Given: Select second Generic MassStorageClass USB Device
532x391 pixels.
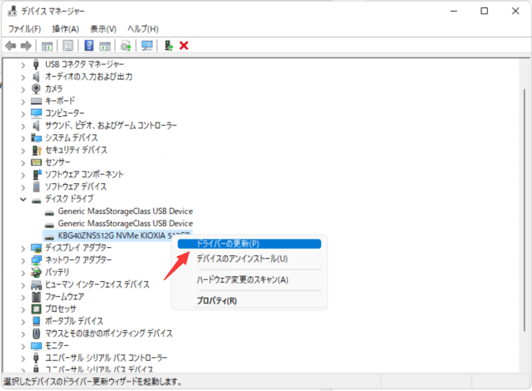Looking at the screenshot, I should pyautogui.click(x=125, y=224).
